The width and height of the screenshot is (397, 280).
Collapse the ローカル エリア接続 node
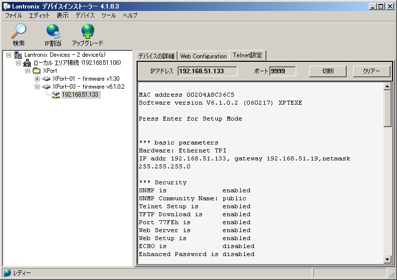[x=18, y=63]
